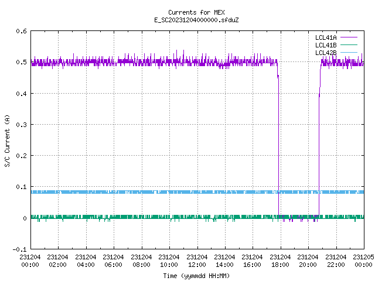
Task: Click the blue LCL42B legend line sample
Action: 349,52
